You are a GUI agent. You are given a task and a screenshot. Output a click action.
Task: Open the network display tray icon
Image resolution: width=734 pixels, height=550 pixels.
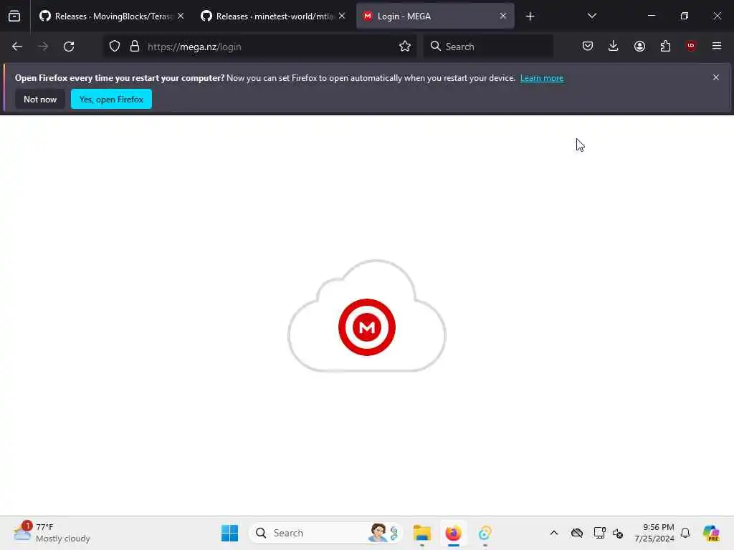(x=599, y=533)
